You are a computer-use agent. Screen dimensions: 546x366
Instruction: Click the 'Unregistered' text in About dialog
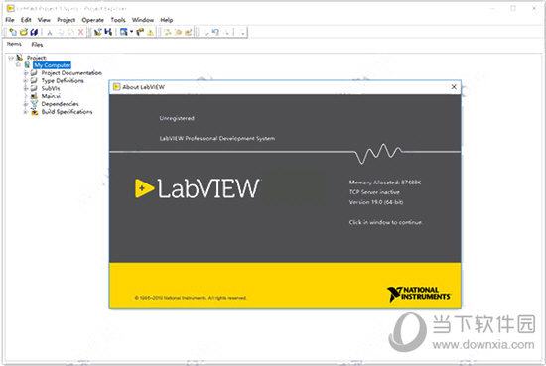point(177,118)
